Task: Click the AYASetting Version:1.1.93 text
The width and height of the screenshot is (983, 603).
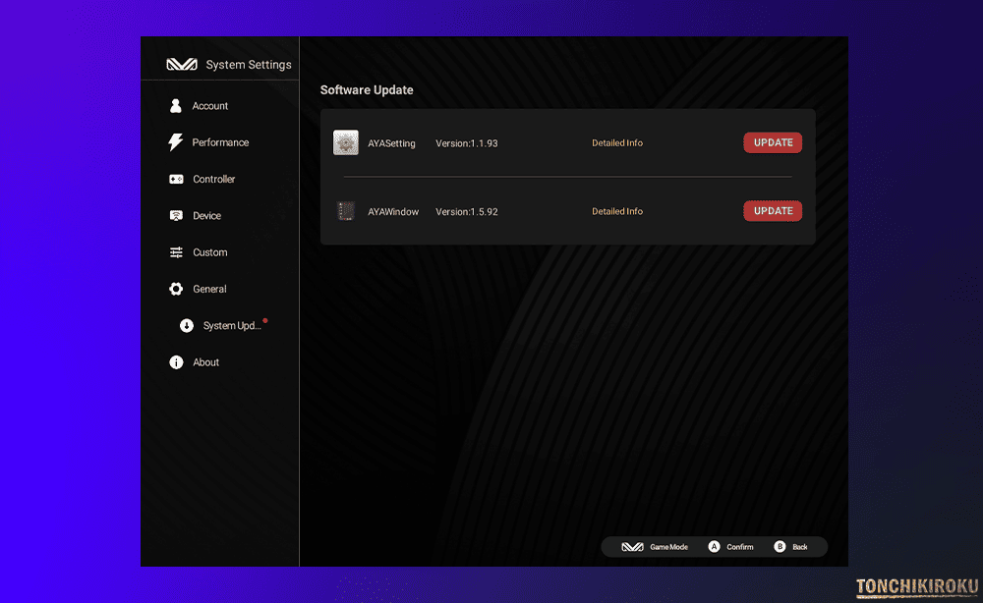Action: click(x=467, y=143)
